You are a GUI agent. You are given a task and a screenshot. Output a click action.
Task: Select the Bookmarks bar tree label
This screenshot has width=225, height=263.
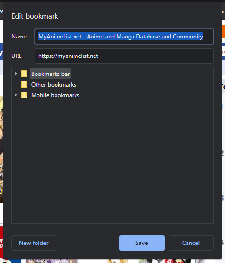tap(51, 74)
